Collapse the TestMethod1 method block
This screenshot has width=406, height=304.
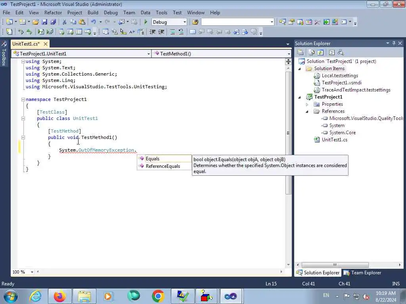tap(23, 137)
